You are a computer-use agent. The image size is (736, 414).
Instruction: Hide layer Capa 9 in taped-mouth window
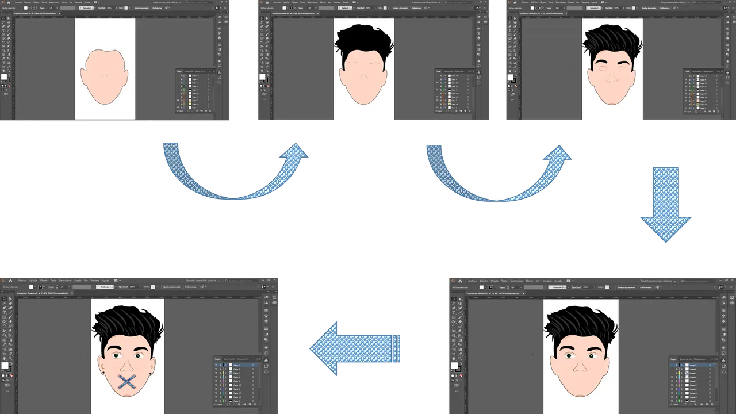click(x=216, y=365)
